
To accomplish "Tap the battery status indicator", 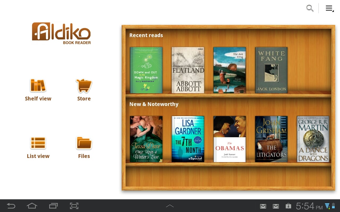I will coord(333,205).
